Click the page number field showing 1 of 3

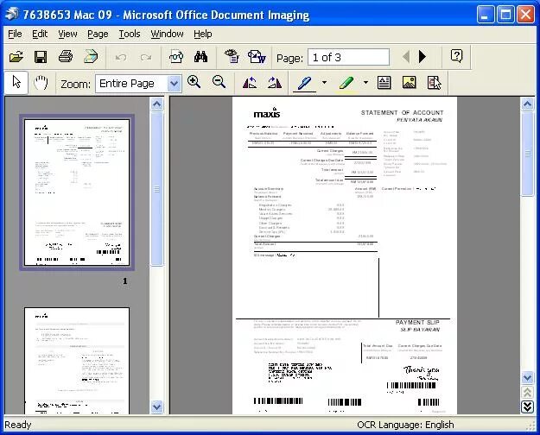click(348, 57)
